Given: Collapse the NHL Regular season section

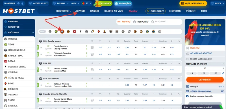Looking at the screenshot, I should [179, 41].
